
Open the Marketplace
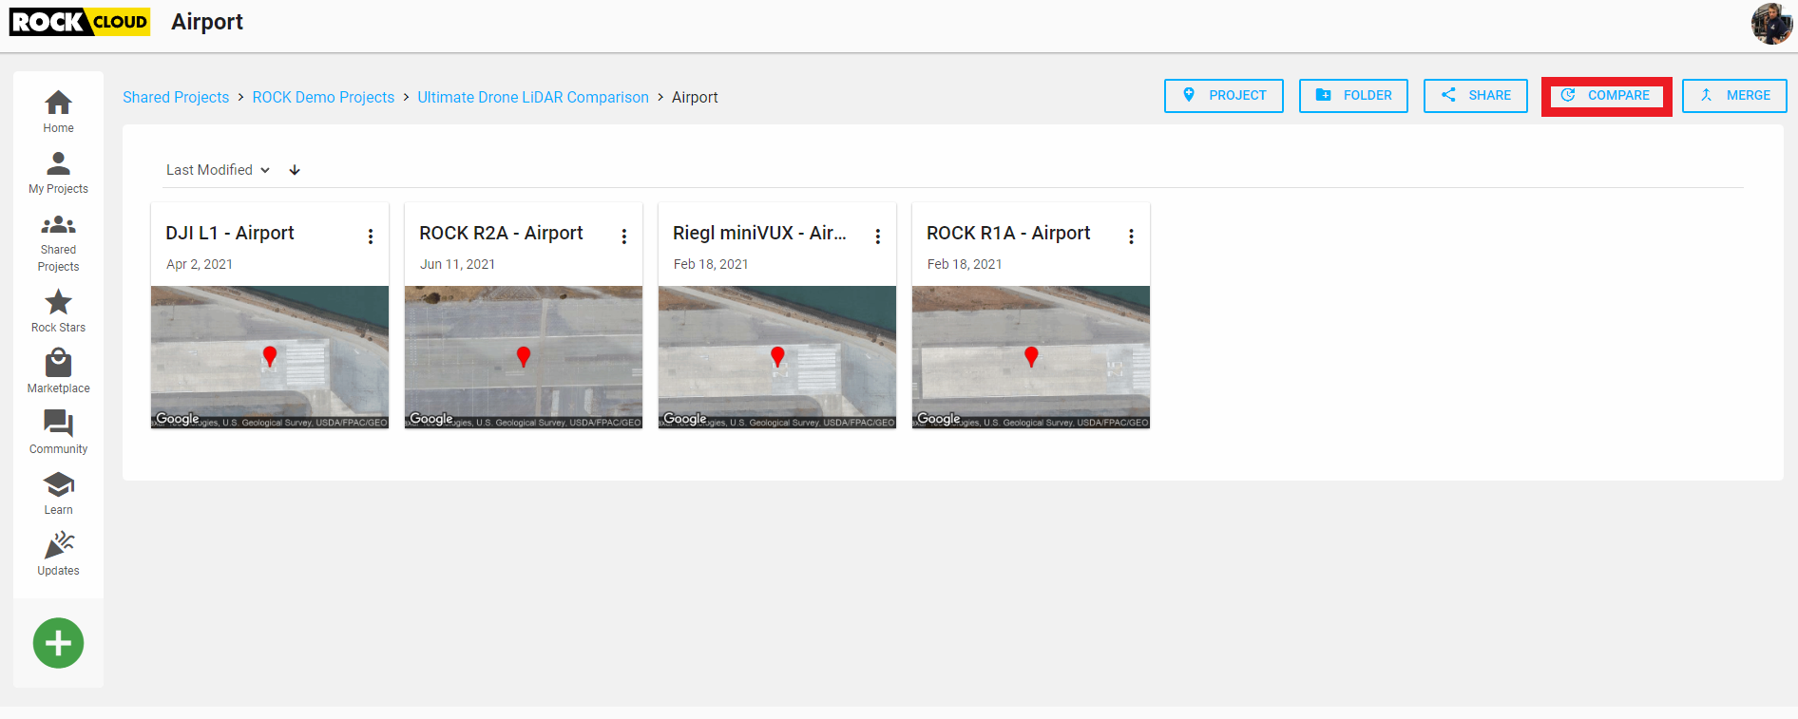coord(58,371)
